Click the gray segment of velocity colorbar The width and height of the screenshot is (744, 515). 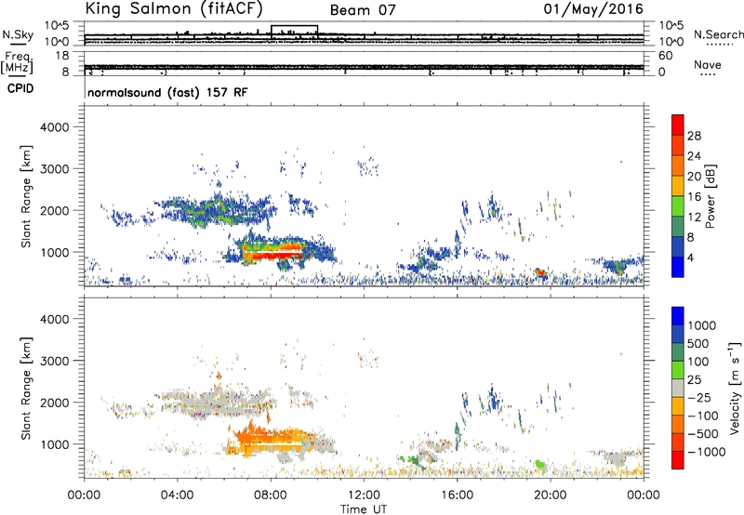[678, 388]
